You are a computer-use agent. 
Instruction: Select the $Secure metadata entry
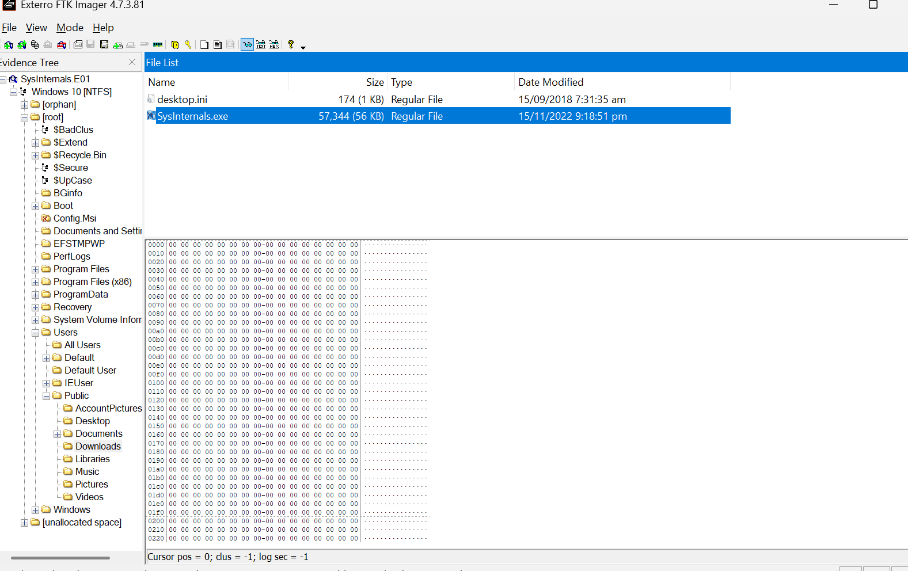[x=71, y=168]
